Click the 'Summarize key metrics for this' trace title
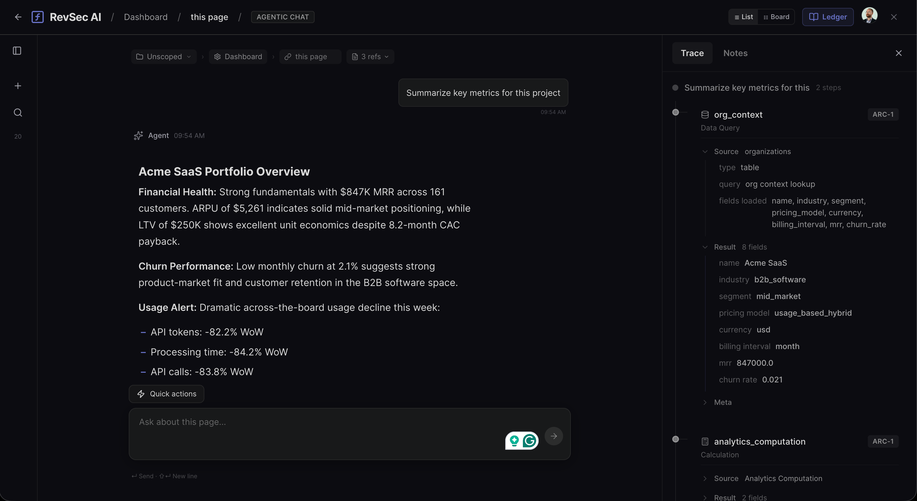The image size is (917, 501). [x=746, y=88]
